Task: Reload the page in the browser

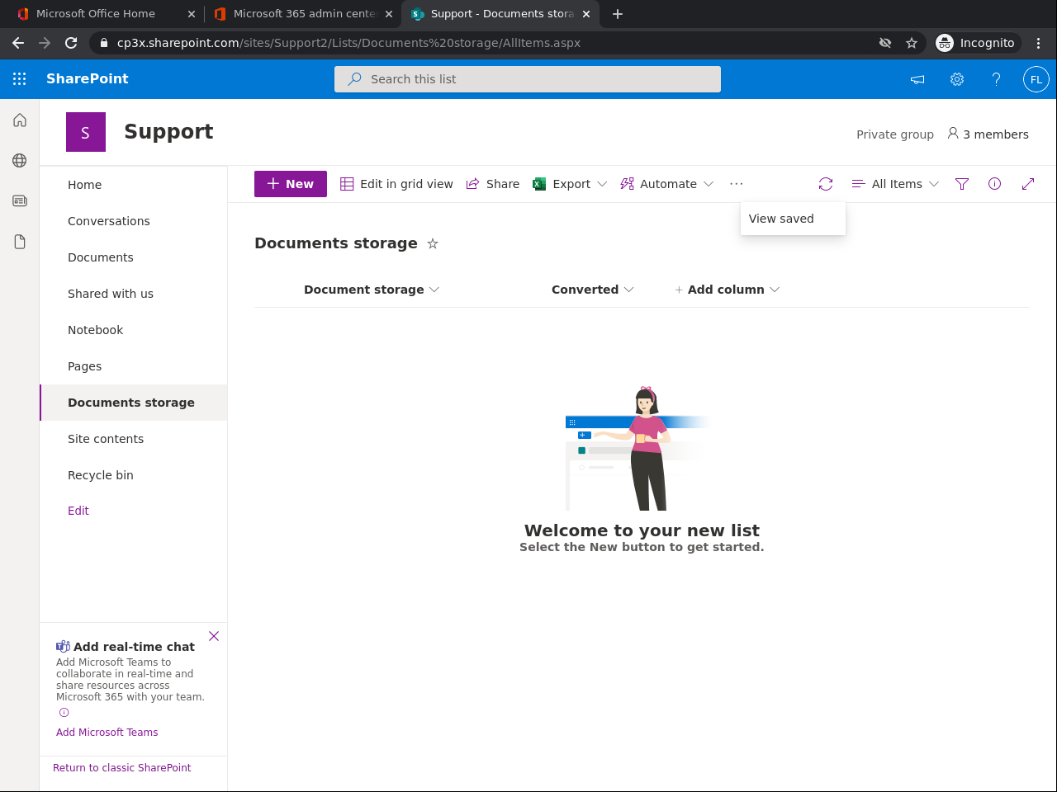Action: [x=71, y=43]
